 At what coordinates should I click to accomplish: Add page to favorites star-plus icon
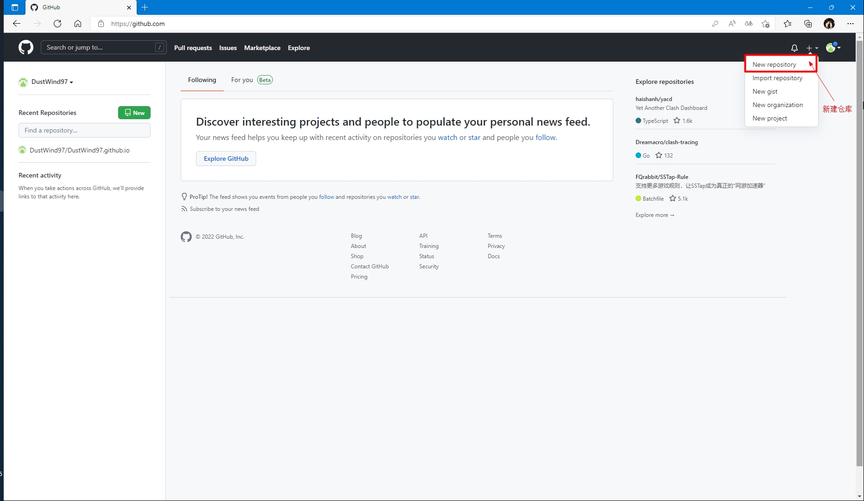tap(765, 24)
